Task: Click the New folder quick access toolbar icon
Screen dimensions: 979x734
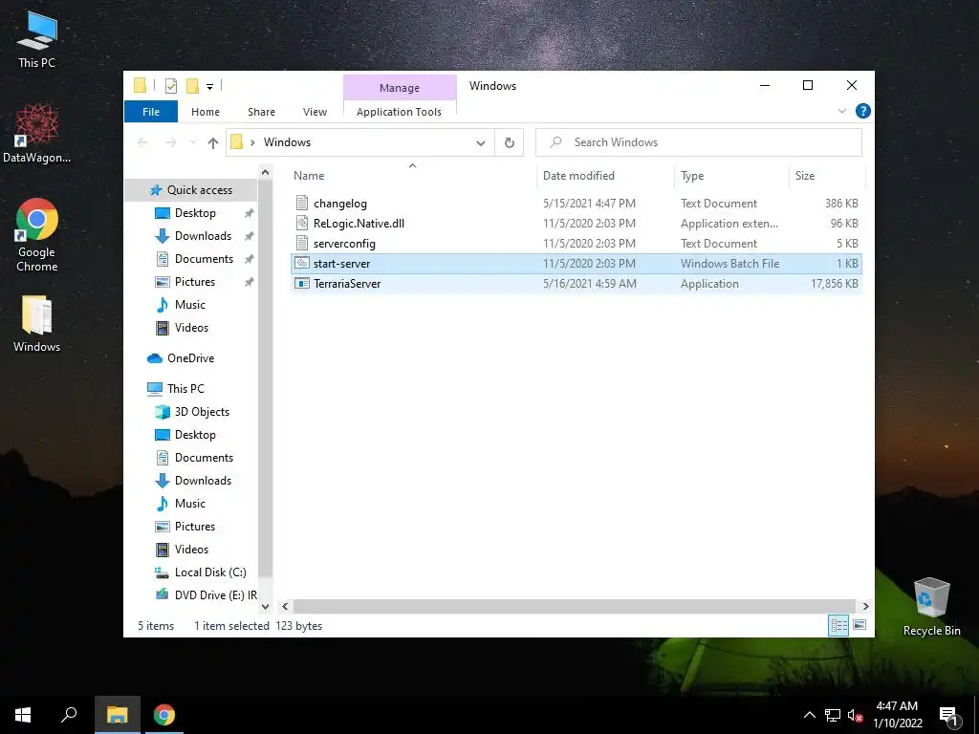Action: click(192, 86)
